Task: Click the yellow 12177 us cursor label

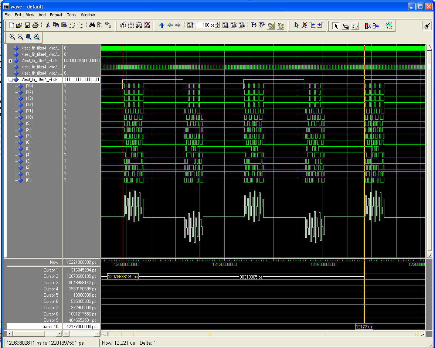Action: [x=364, y=327]
